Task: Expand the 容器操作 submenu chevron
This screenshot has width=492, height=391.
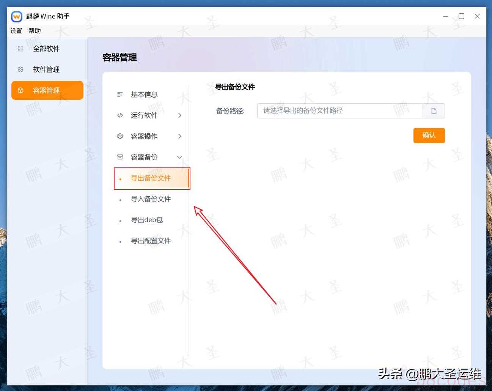Action: pyautogui.click(x=180, y=136)
